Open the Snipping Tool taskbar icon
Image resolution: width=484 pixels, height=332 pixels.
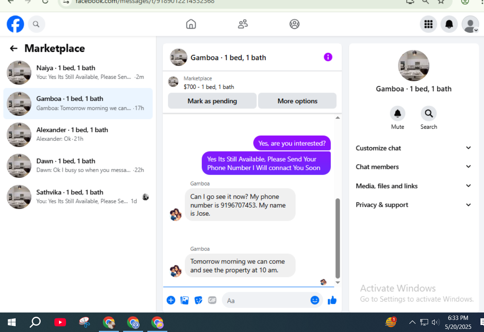point(84,322)
